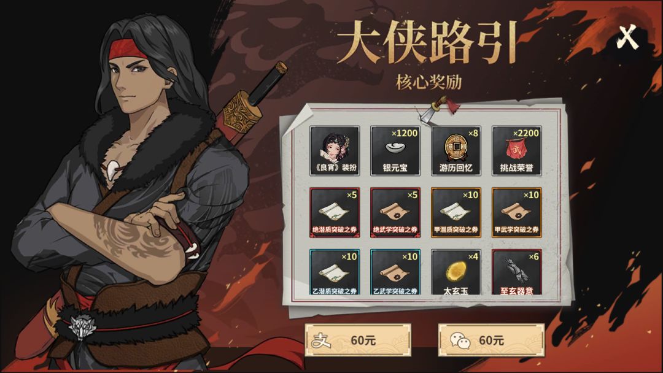This screenshot has height=373, width=663.
Task: Click the dagger pin atop reward paper
Action: pos(438,109)
